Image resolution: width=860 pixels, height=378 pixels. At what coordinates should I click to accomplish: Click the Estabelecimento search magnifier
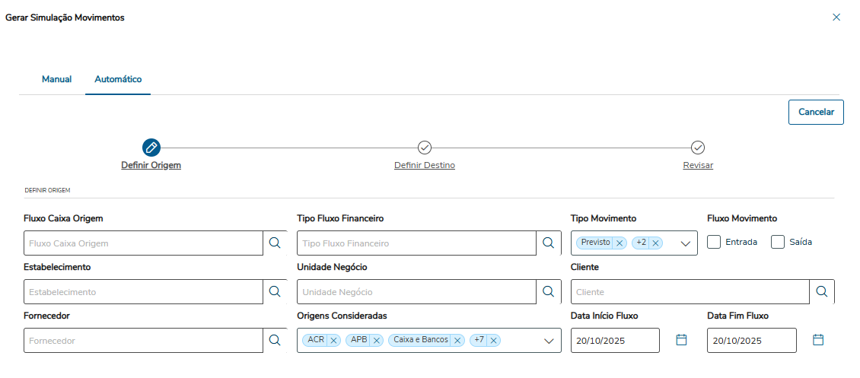[275, 292]
